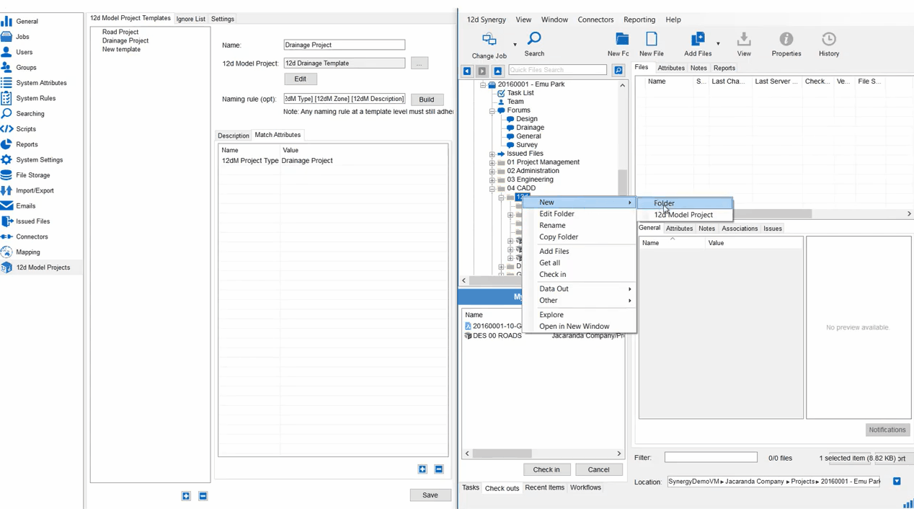
Task: Switch to the Ignore List tab
Action: point(190,19)
